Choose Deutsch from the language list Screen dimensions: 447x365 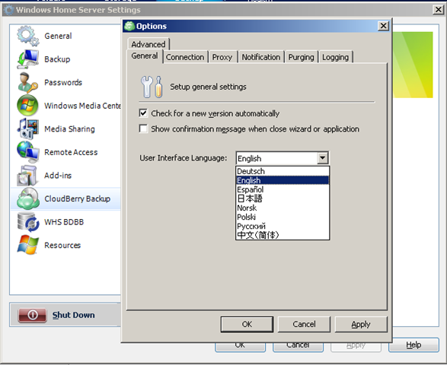[x=283, y=171]
